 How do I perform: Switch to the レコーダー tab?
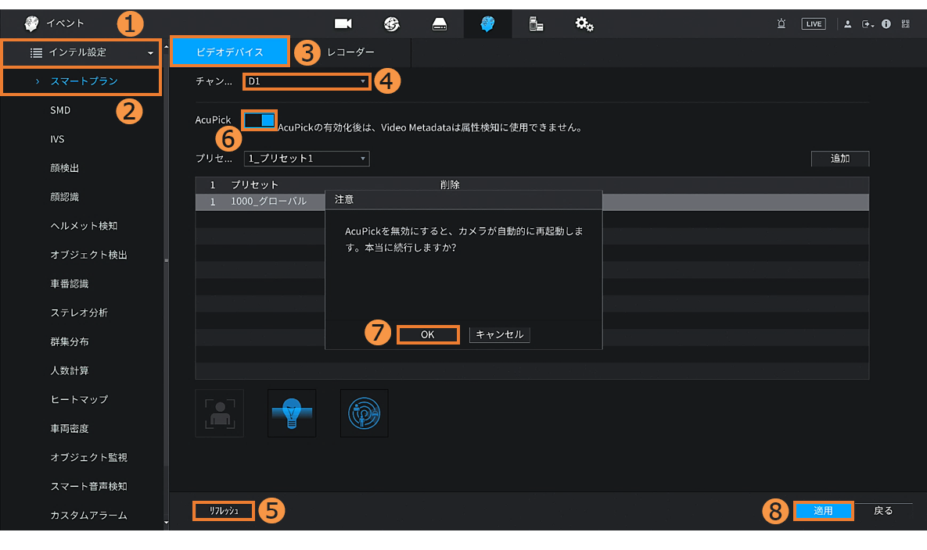[350, 52]
